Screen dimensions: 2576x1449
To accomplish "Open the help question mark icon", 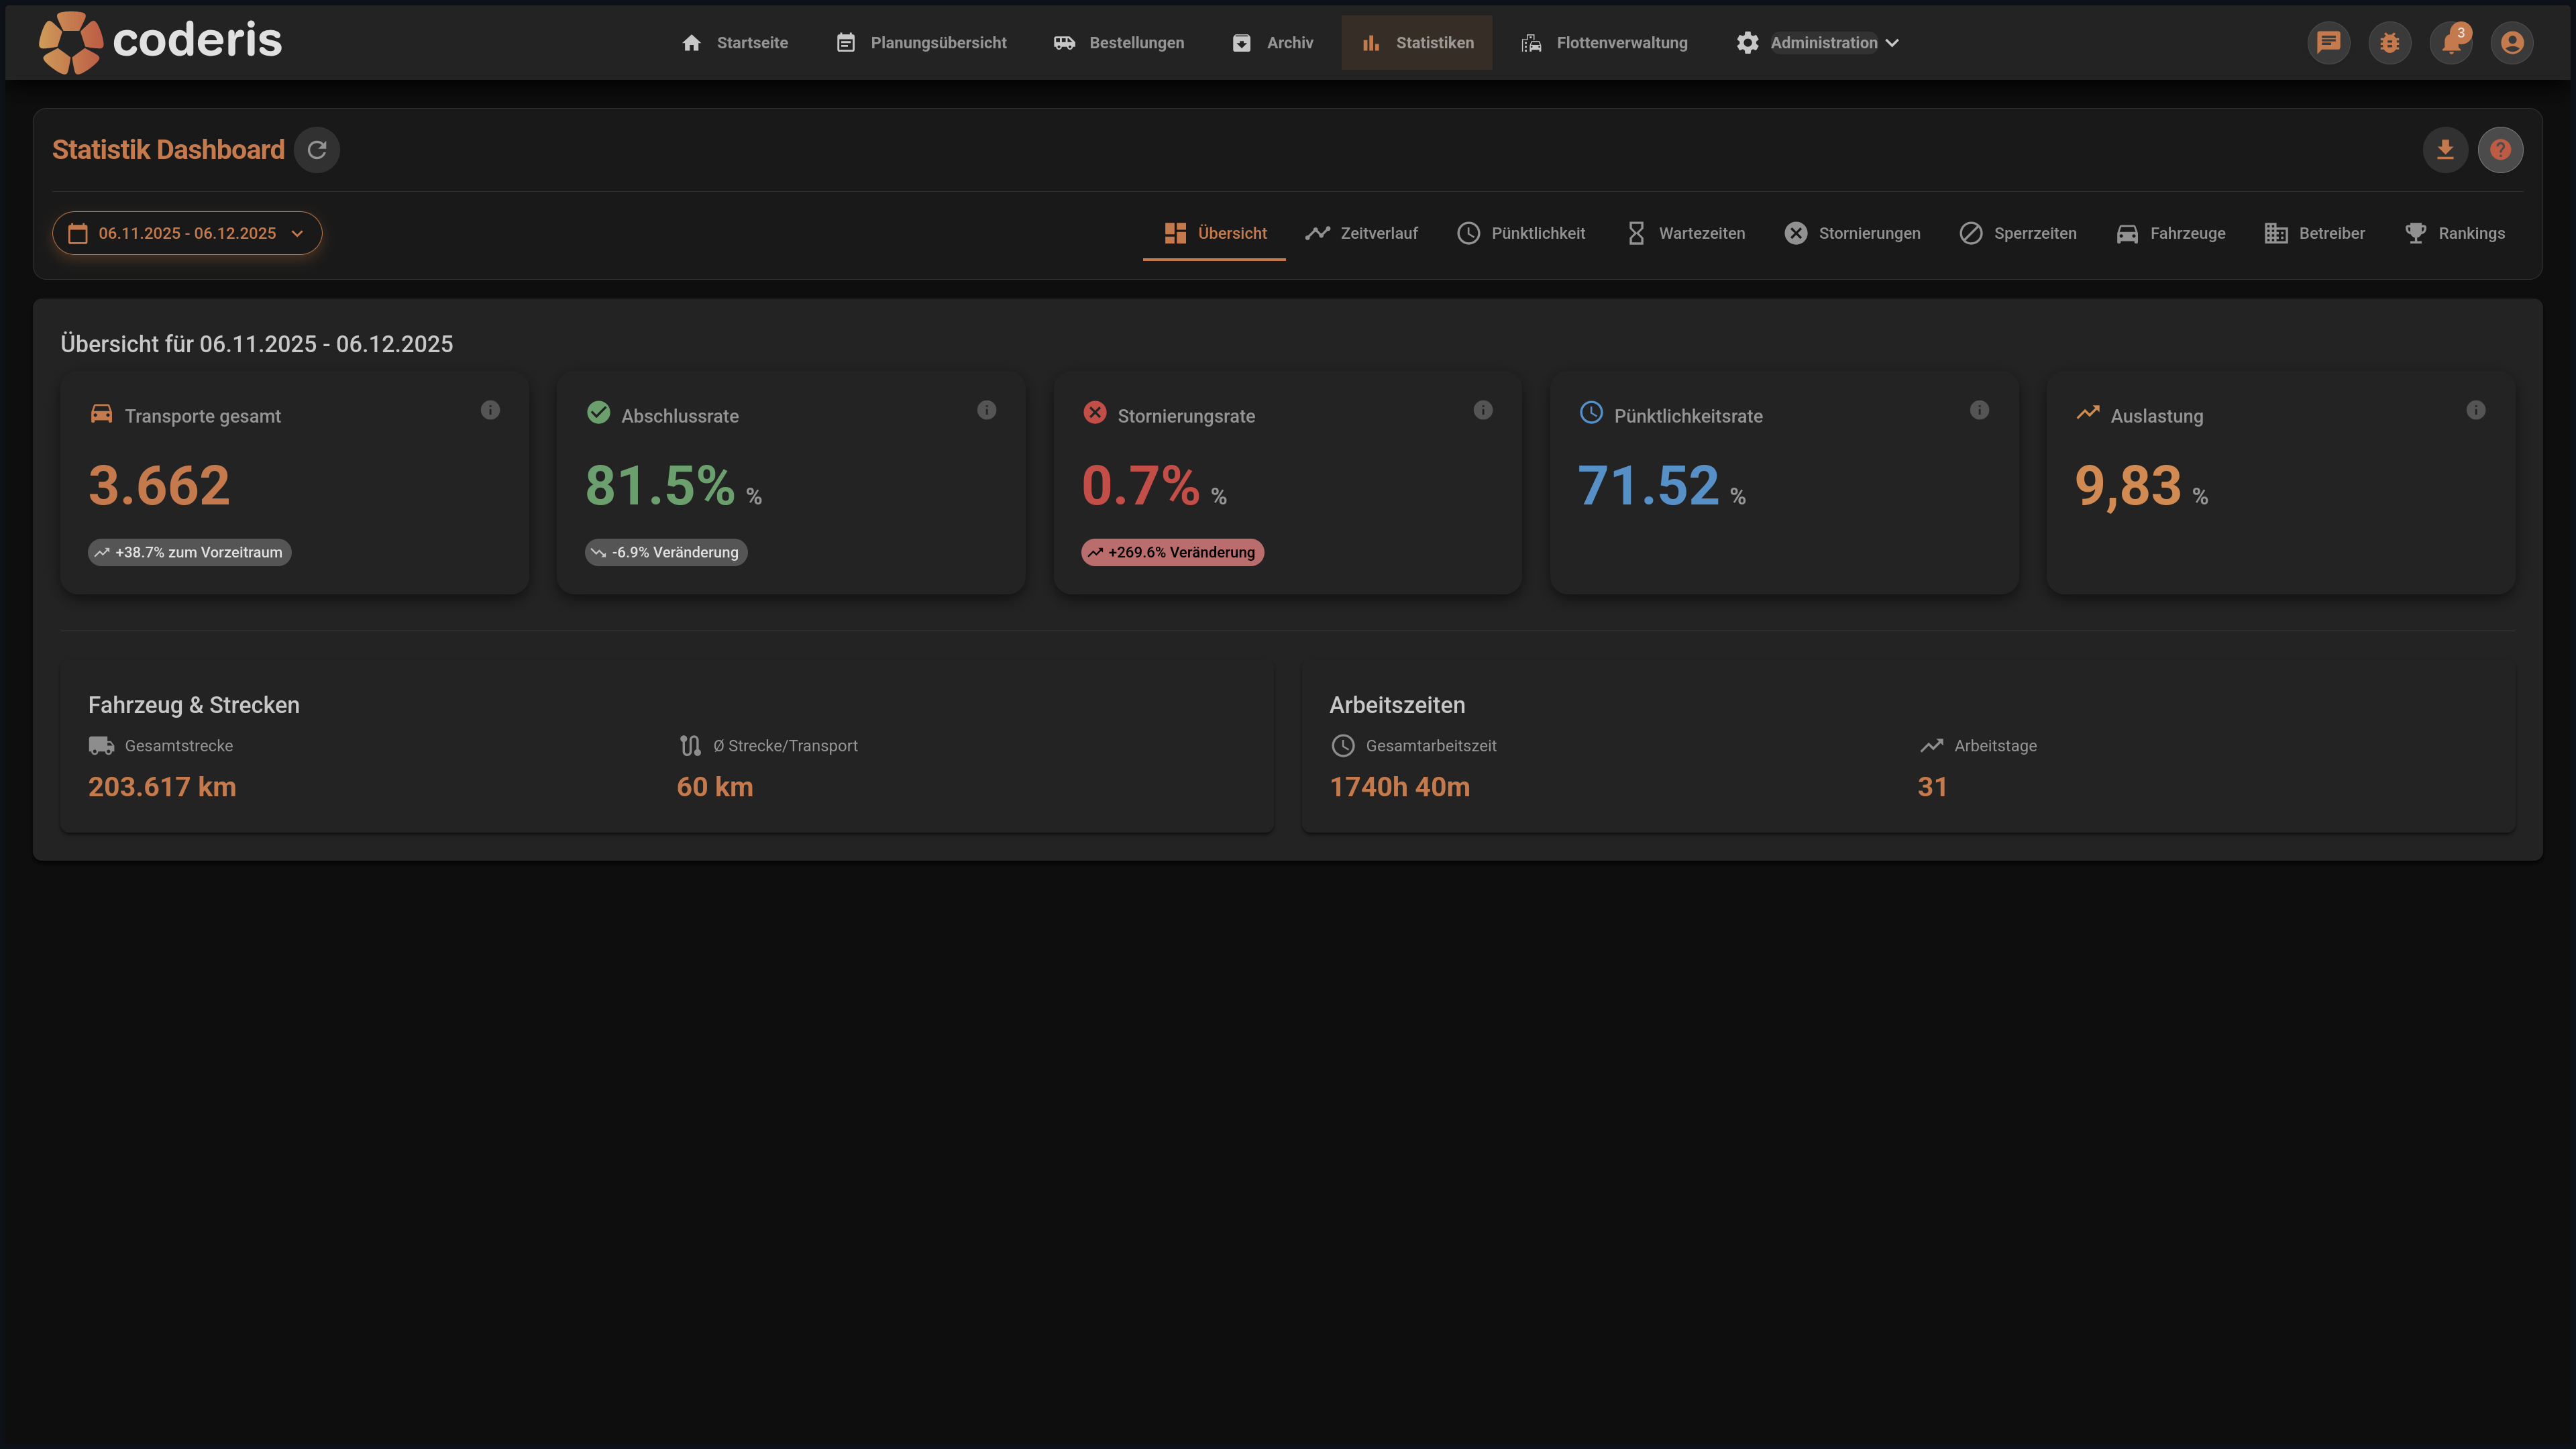I will click(2500, 150).
